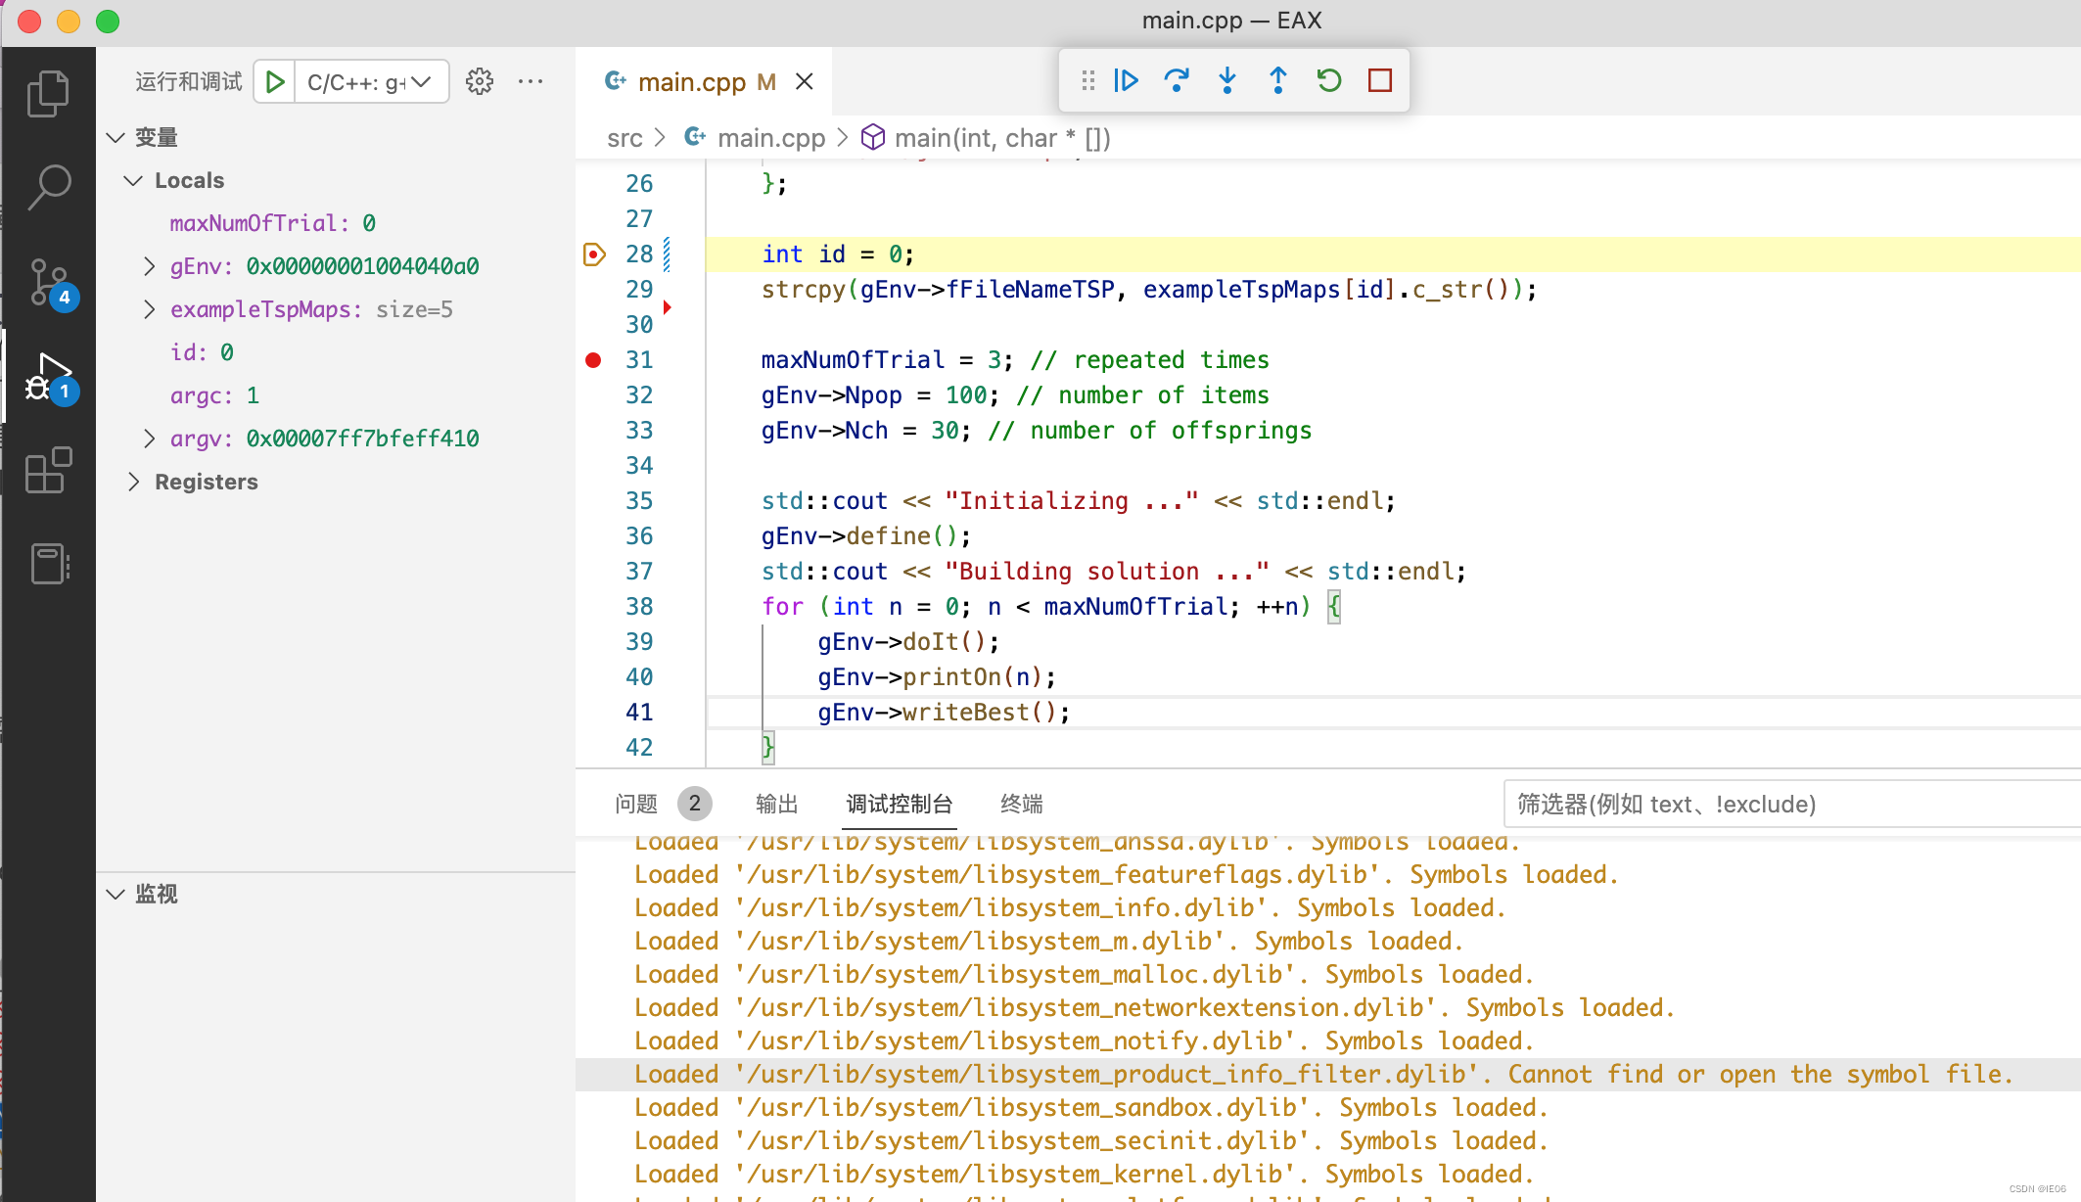Click the debug configuration settings gear button
Screen dimensions: 2081x1202
(479, 83)
